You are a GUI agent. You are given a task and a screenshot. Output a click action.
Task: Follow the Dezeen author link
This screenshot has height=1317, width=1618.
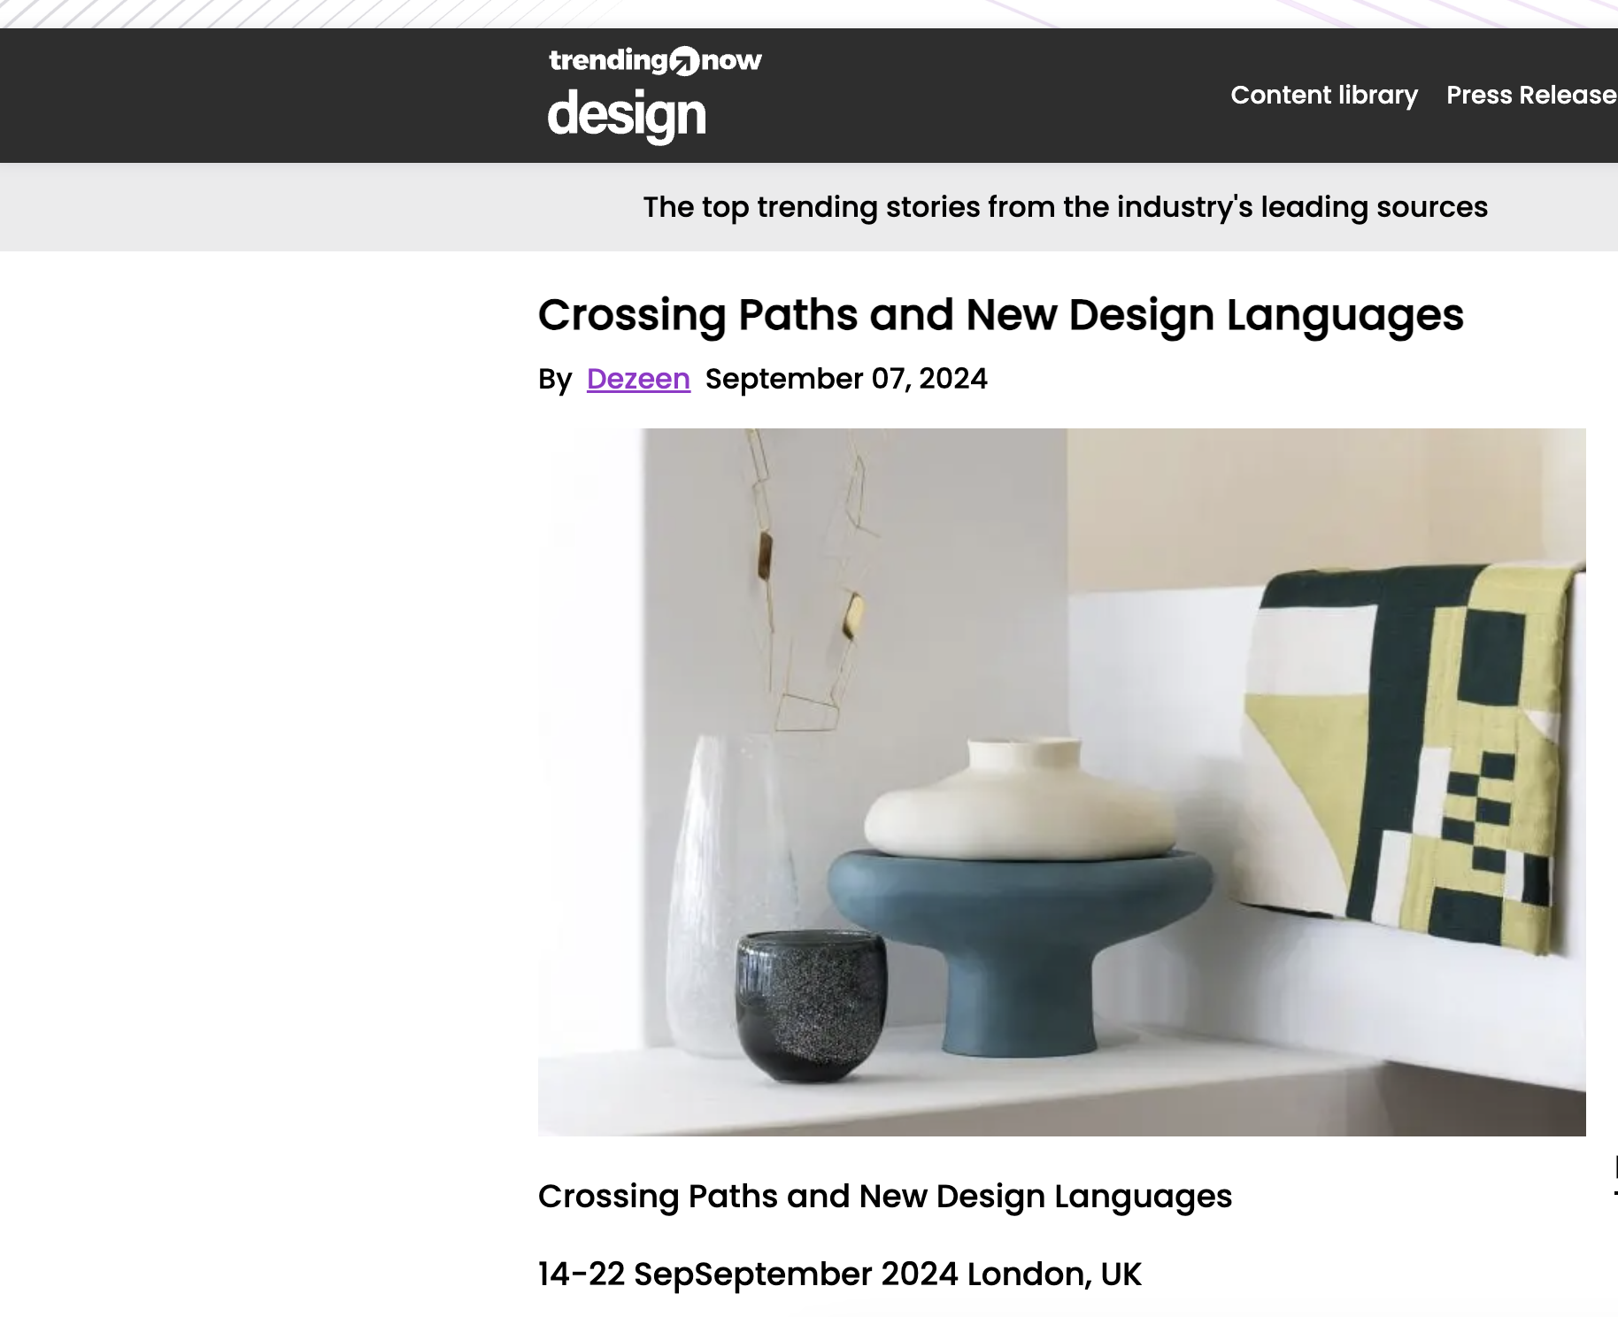pos(638,379)
